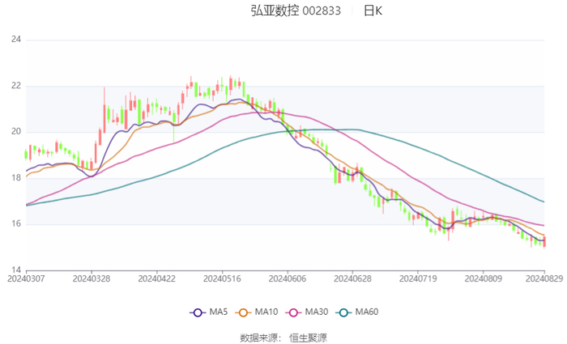
Task: Click the 20240307 date label
Action: click(x=26, y=278)
